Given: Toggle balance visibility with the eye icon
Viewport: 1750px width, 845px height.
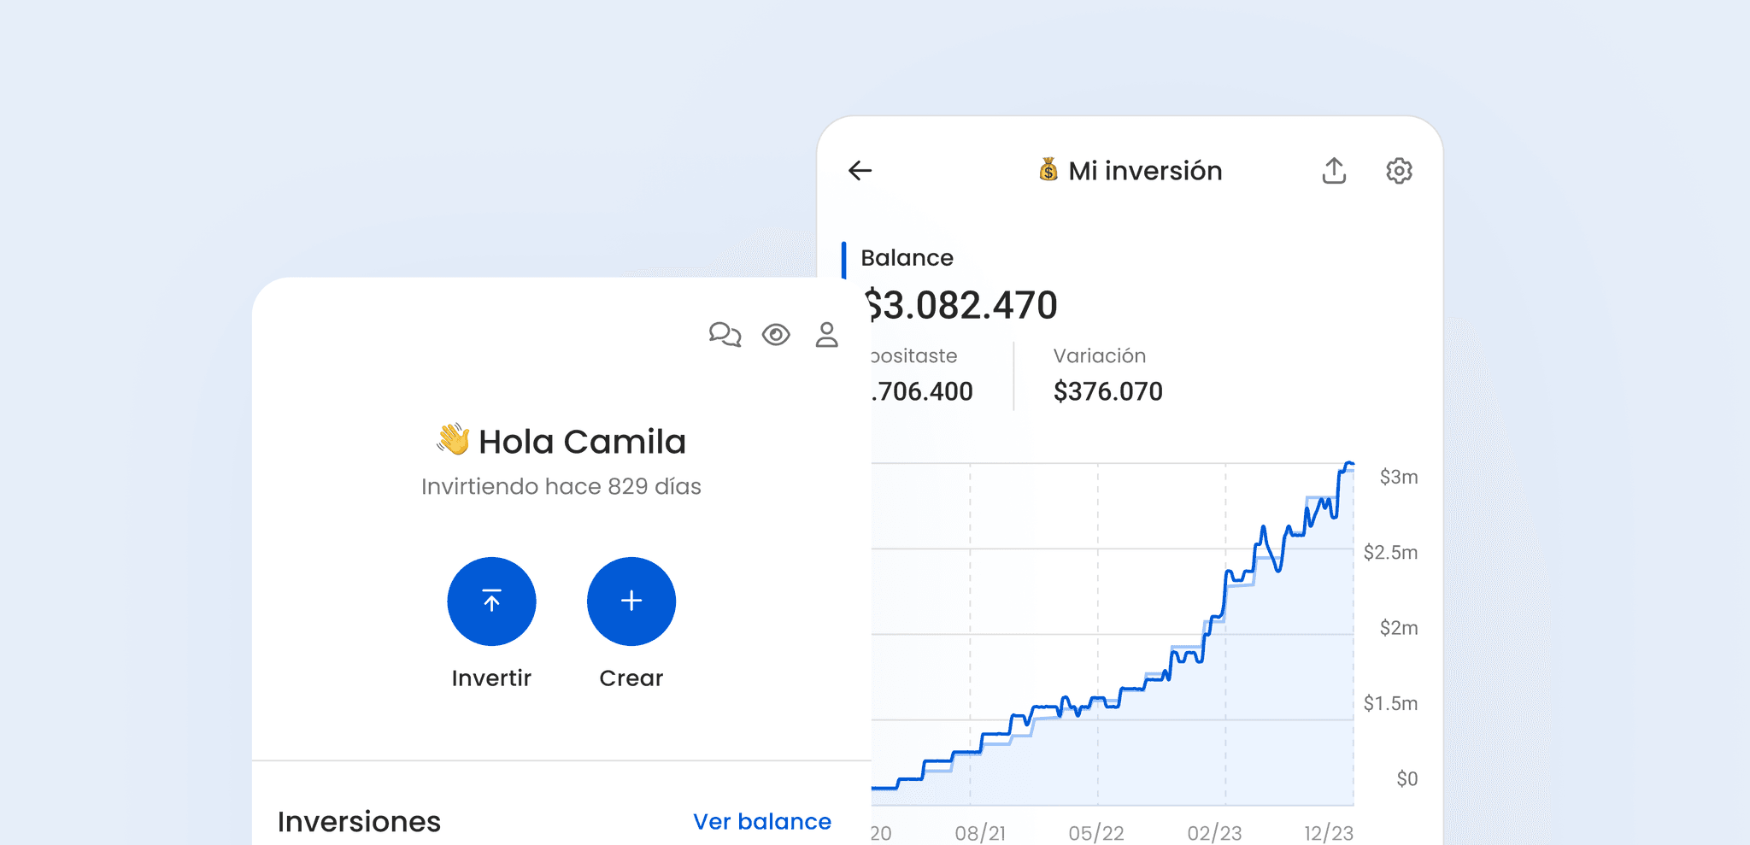Looking at the screenshot, I should (x=775, y=335).
